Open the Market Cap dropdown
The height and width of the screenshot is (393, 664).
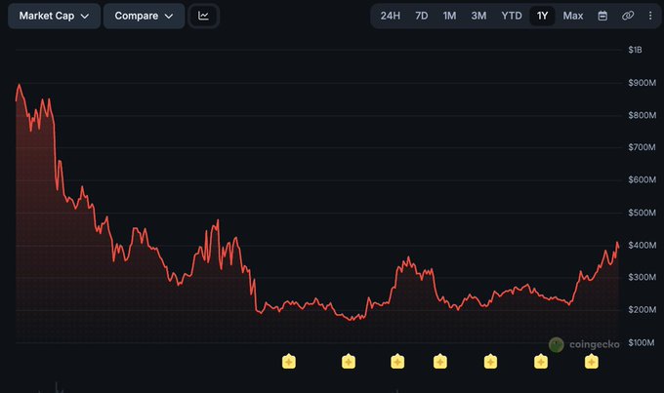(x=55, y=16)
